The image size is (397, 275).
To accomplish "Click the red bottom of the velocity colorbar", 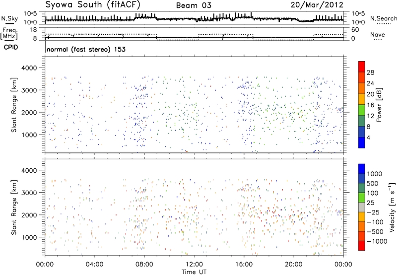I will click(x=362, y=246).
